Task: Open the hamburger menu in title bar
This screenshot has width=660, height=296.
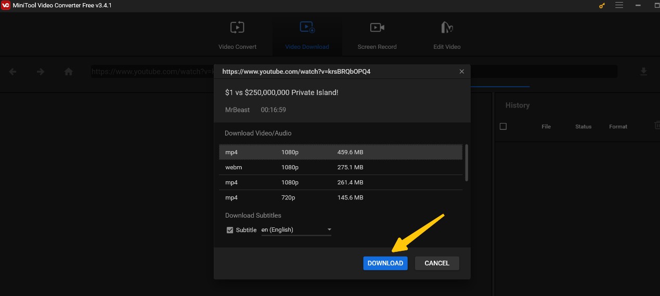Action: coord(619,5)
